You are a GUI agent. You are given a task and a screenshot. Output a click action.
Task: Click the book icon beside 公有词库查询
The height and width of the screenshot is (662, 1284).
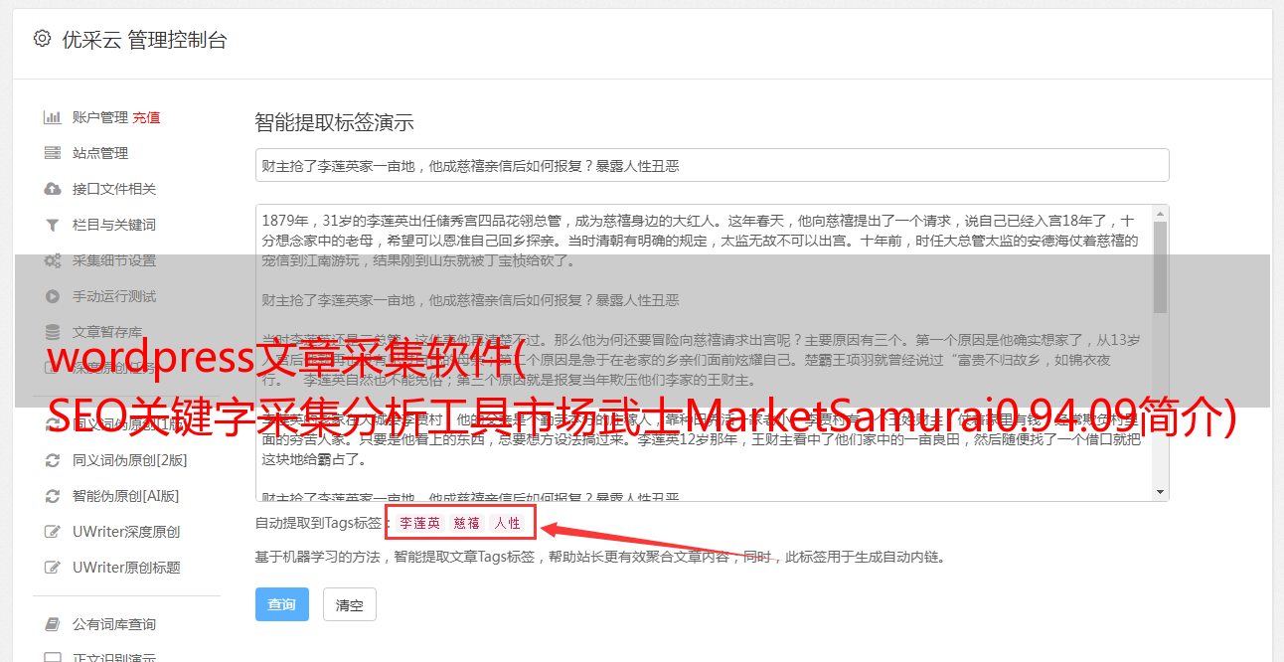53,624
